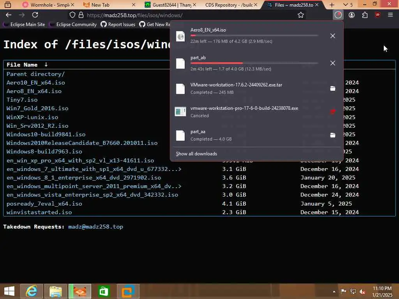Download winvistastarted.iso
Image resolution: width=399 pixels, height=299 pixels.
39,212
